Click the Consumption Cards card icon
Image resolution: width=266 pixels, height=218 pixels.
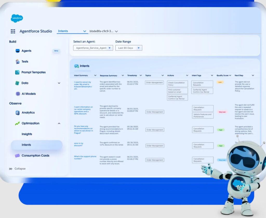(x=17, y=155)
